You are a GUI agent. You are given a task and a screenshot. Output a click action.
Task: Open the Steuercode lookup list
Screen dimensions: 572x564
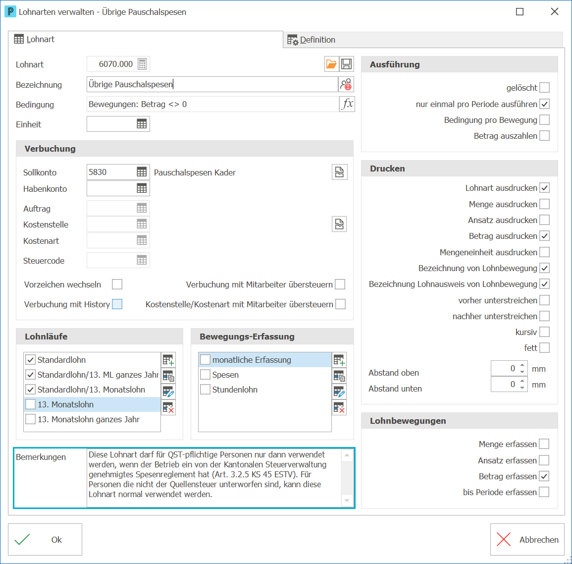142,261
